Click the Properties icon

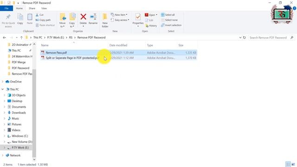pos(138,17)
